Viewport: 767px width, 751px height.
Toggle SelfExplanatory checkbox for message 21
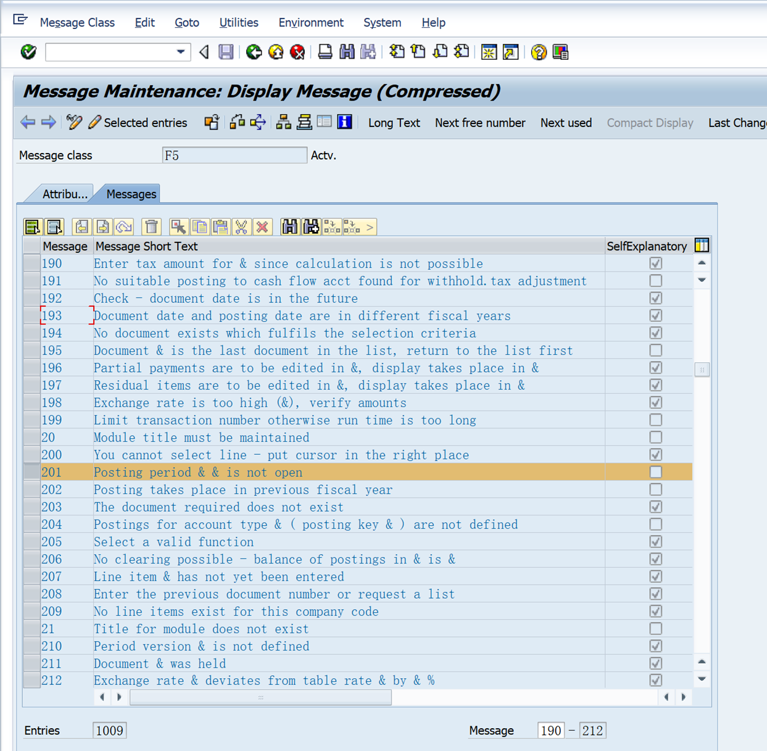click(x=655, y=629)
